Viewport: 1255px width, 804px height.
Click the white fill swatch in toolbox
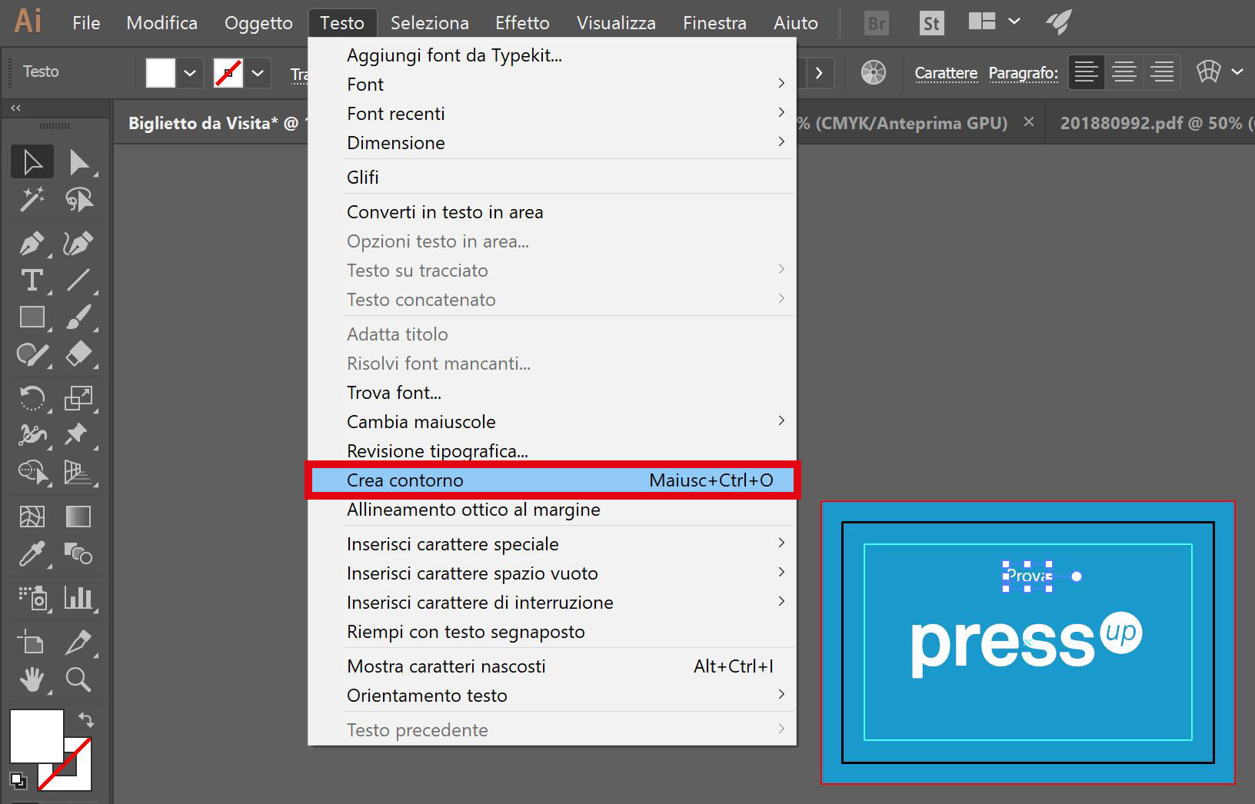tap(35, 736)
